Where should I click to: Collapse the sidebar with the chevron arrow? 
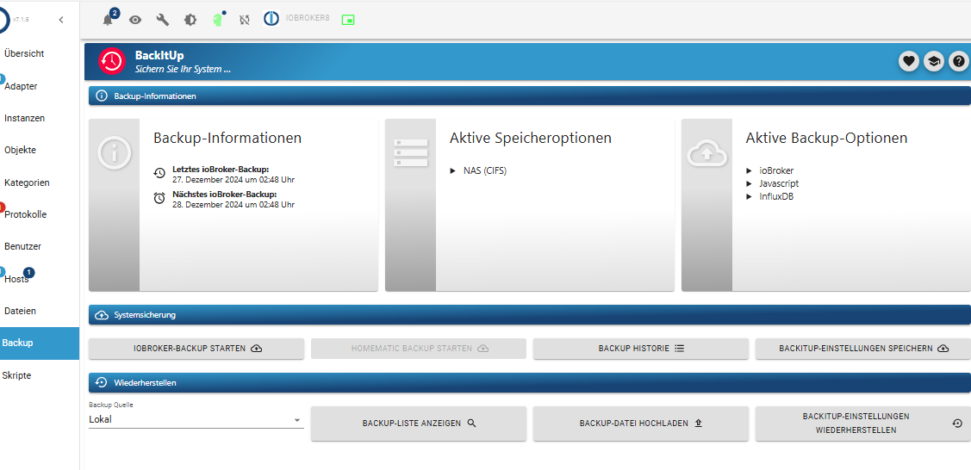click(60, 20)
